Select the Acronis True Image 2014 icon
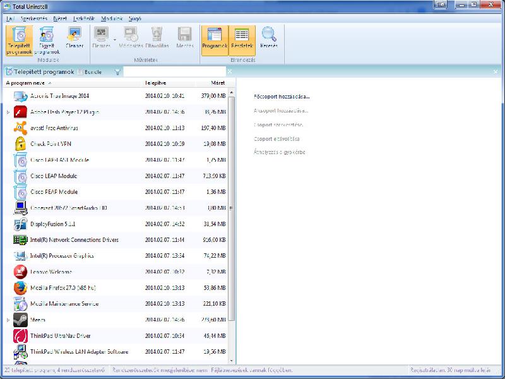 pyautogui.click(x=20, y=96)
